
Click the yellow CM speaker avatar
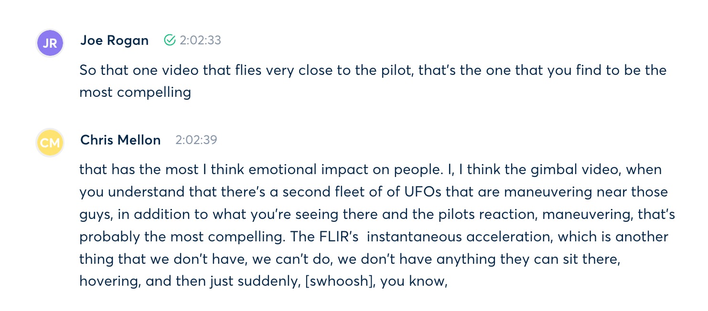click(x=50, y=143)
